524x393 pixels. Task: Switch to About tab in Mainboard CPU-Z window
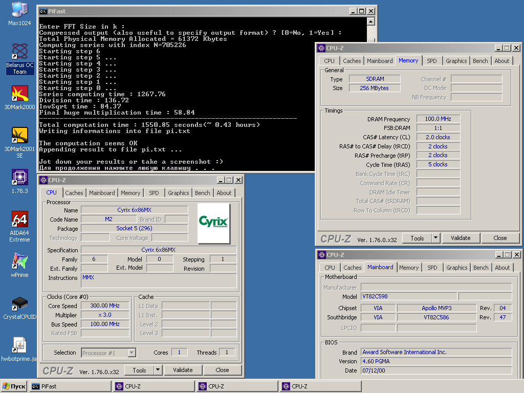tap(503, 268)
